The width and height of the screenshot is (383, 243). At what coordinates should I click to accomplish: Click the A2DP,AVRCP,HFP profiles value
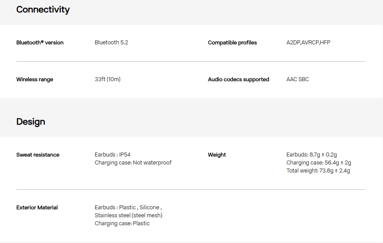click(x=308, y=43)
